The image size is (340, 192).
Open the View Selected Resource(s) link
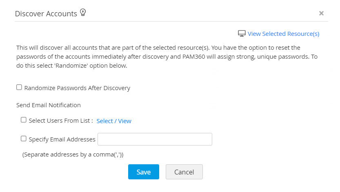pos(283,34)
